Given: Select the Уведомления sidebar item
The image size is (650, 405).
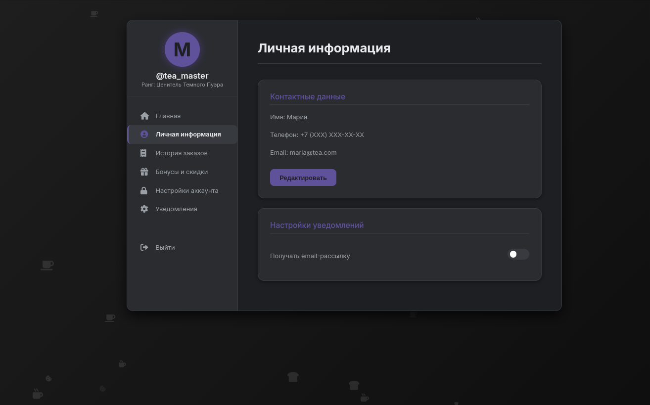Looking at the screenshot, I should coord(176,209).
